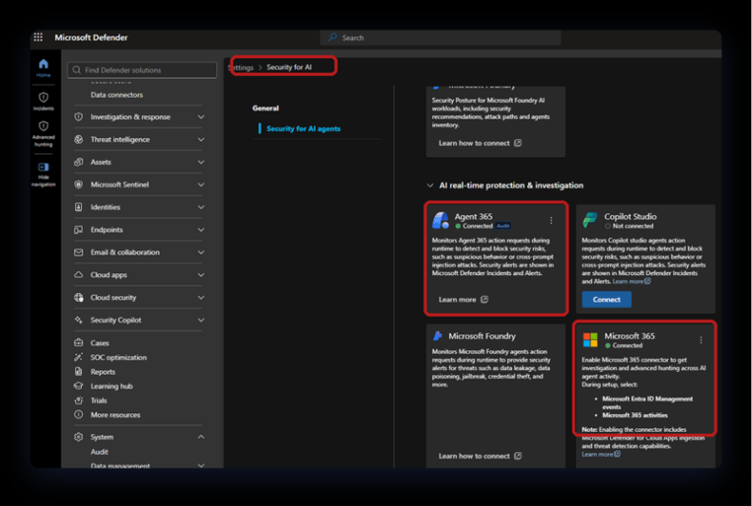752x506 pixels.
Task: Open Advanced hunting in the left rail
Action: pyautogui.click(x=43, y=133)
